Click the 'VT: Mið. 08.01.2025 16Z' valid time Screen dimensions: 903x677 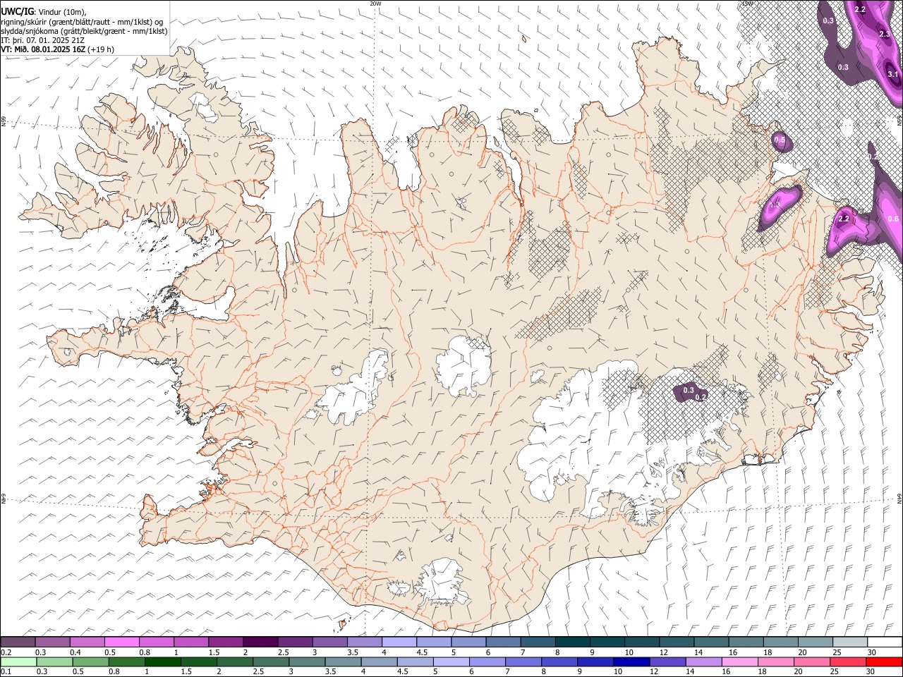click(x=44, y=49)
